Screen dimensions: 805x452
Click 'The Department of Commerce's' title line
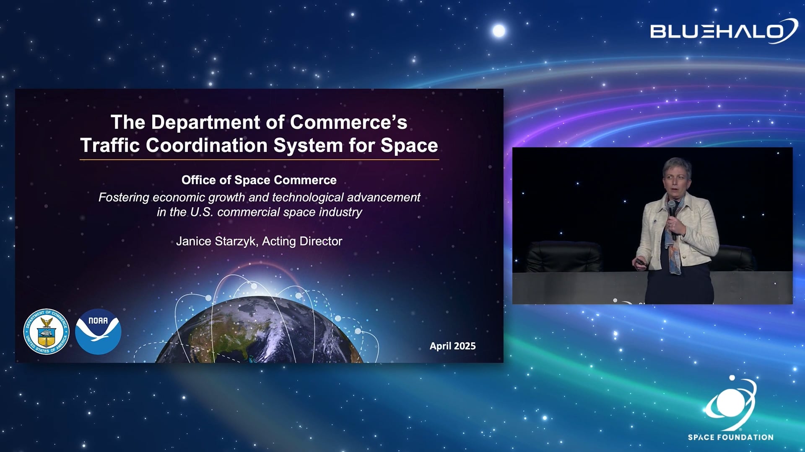[259, 122]
